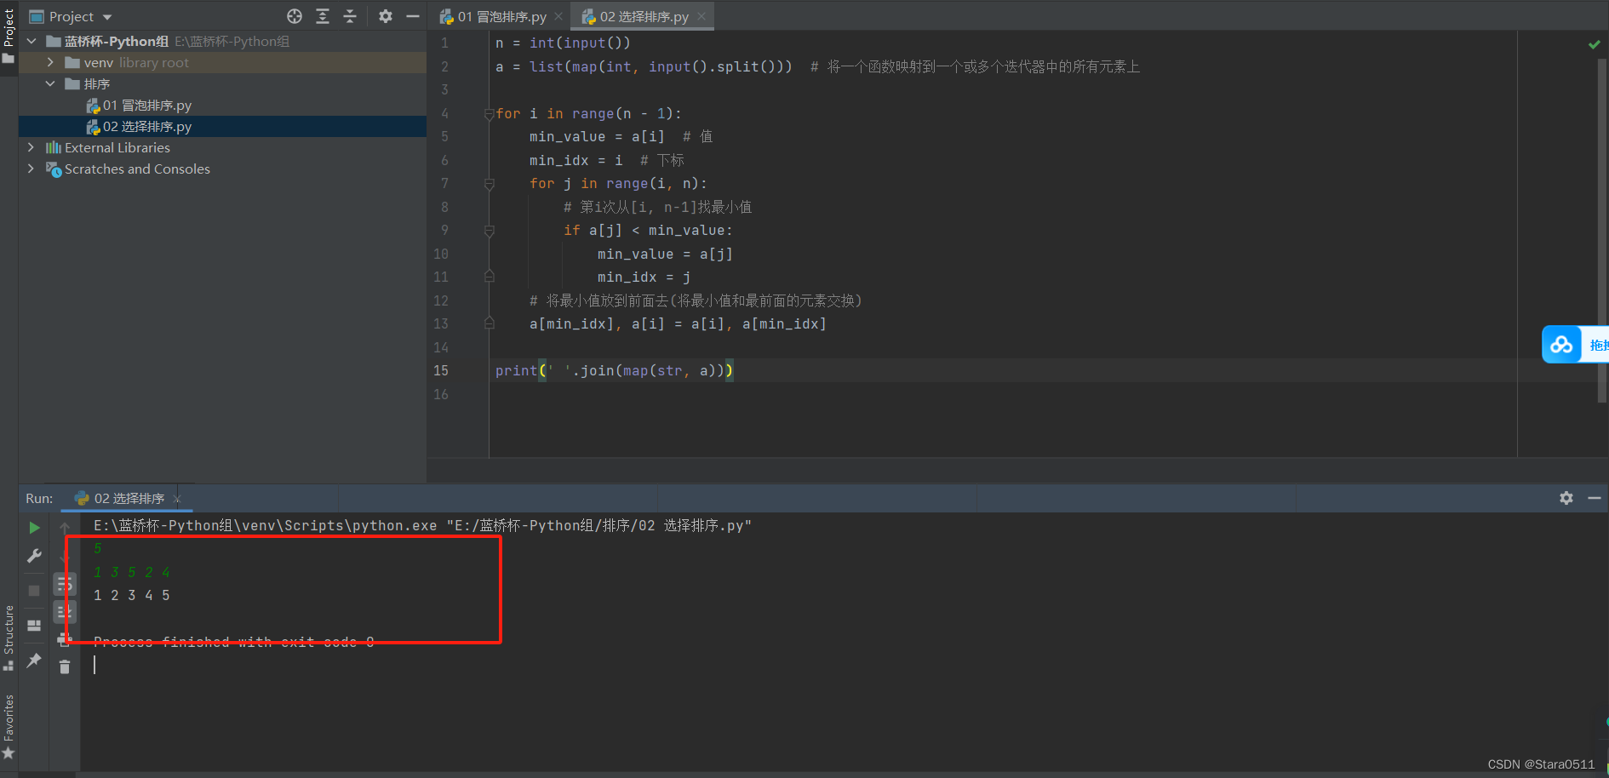
Task: Expand Scratches and Consoles node
Action: coord(31,169)
